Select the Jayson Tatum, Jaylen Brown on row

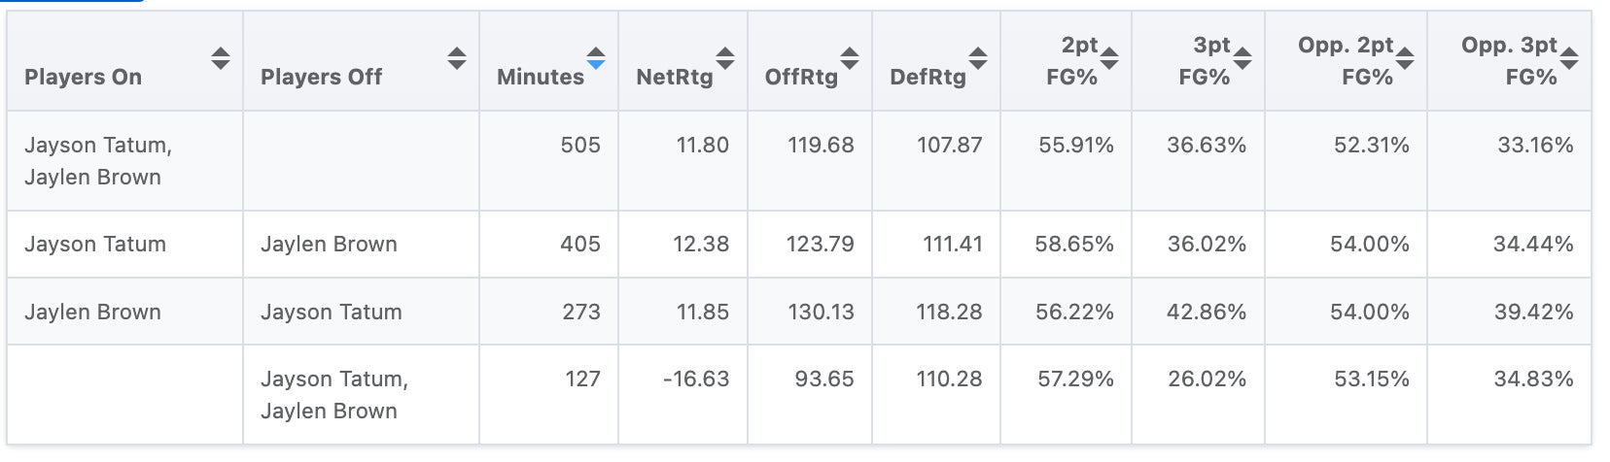pos(98,161)
